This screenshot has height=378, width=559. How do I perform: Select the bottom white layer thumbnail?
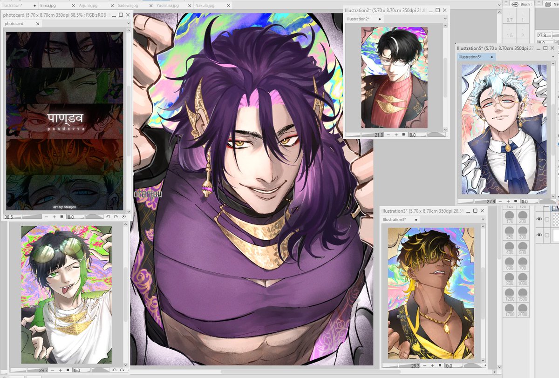pos(555,235)
